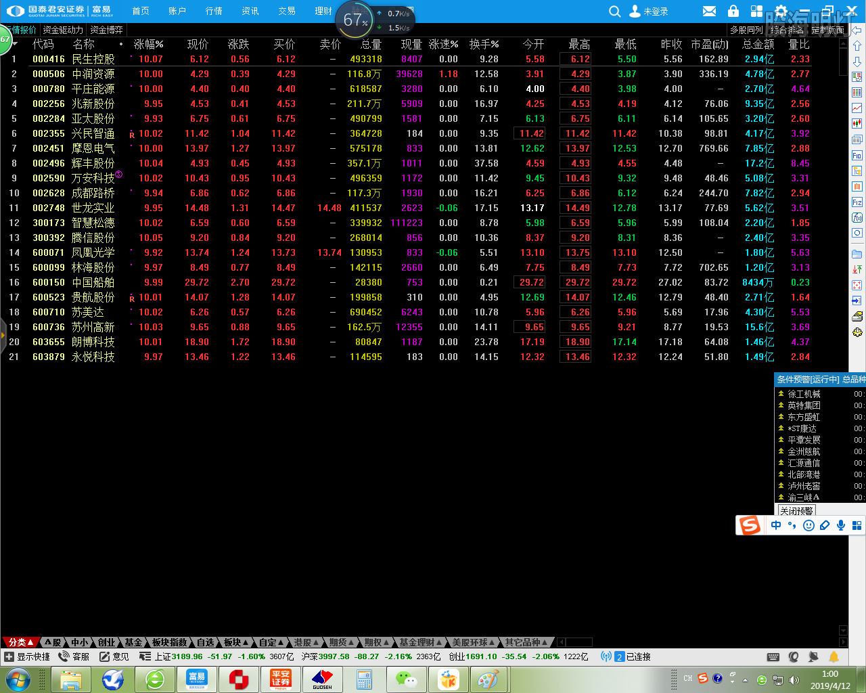
Task: Expand the 自选 bottom tab dropdown
Action: 206,642
